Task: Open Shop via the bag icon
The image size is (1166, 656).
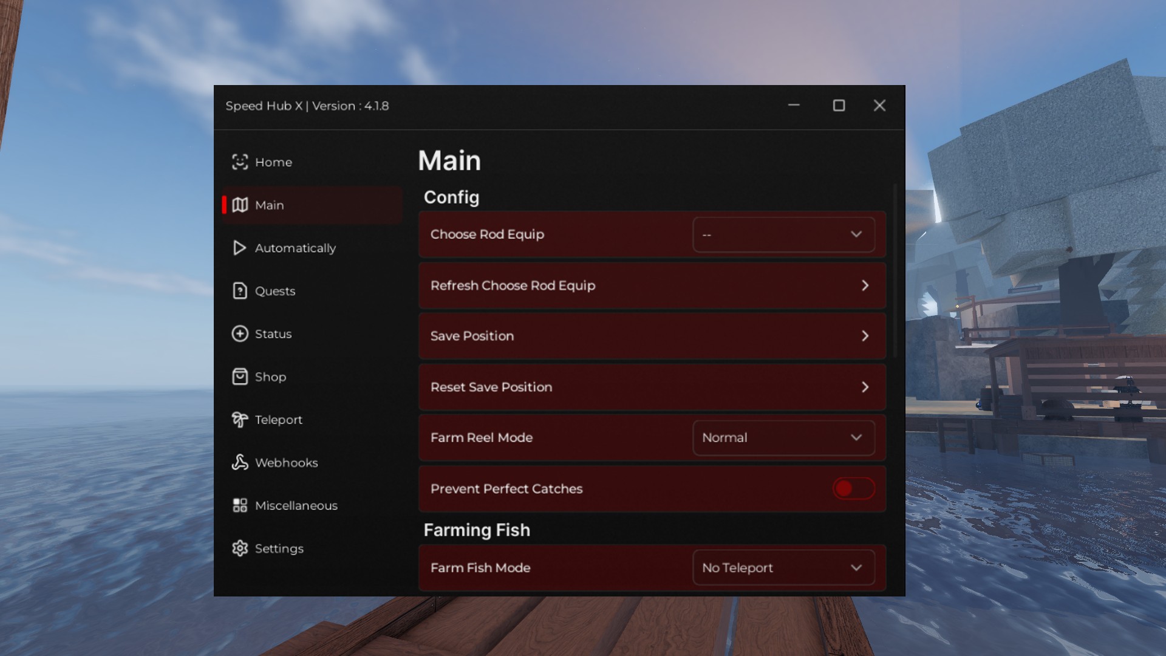Action: click(x=240, y=377)
